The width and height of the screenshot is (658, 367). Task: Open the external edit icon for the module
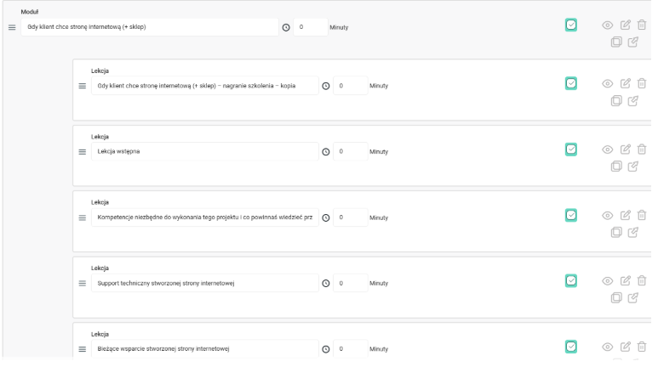[x=632, y=42]
